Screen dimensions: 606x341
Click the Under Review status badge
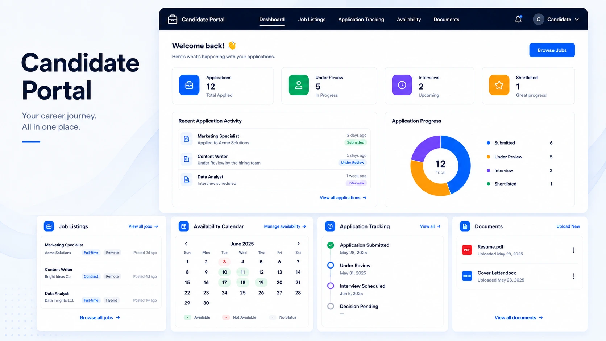coord(352,163)
